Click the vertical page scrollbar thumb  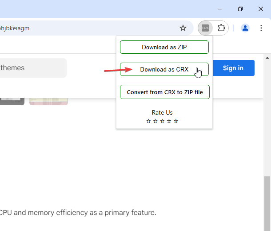267,202
